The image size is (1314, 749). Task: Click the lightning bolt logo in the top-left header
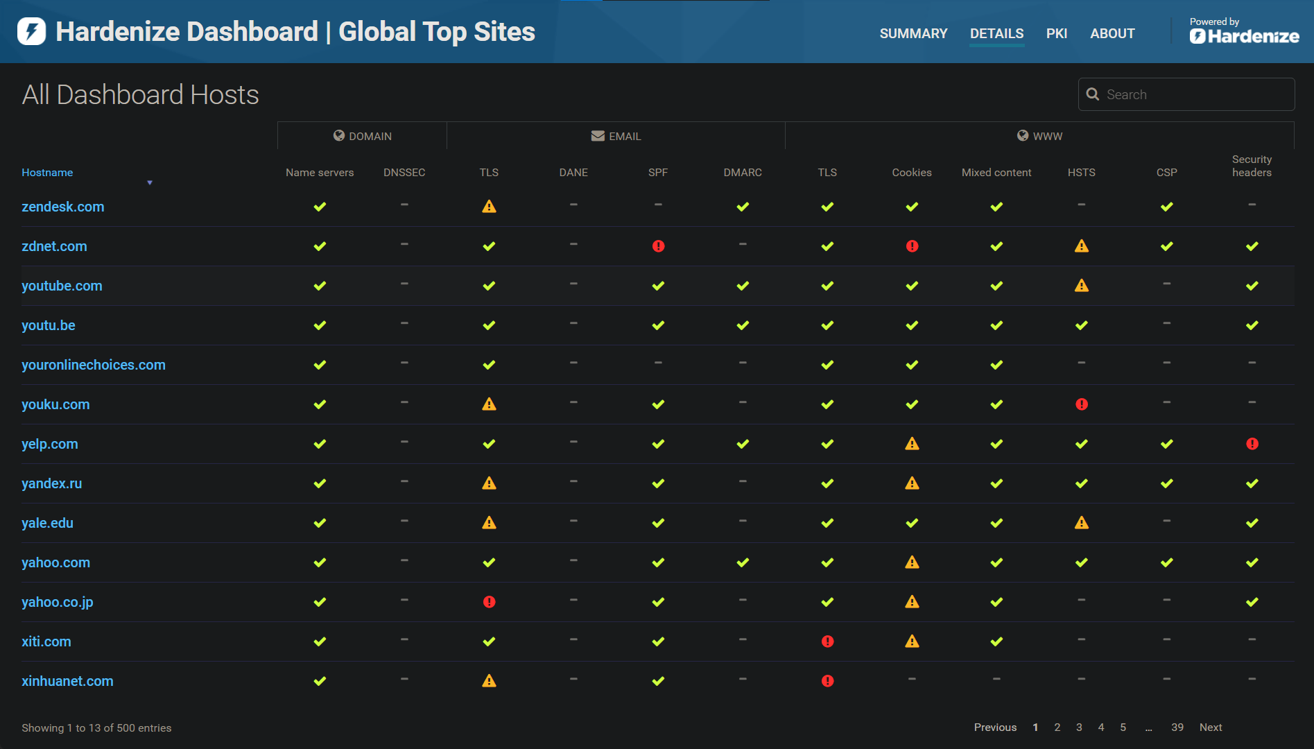31,32
